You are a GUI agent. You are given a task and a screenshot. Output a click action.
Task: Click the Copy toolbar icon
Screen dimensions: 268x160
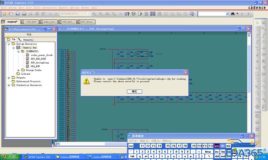37,14
